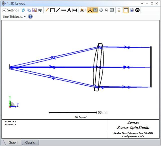Click the blue help question icon
This screenshot has width=161, height=146.
pyautogui.click(x=30, y=17)
